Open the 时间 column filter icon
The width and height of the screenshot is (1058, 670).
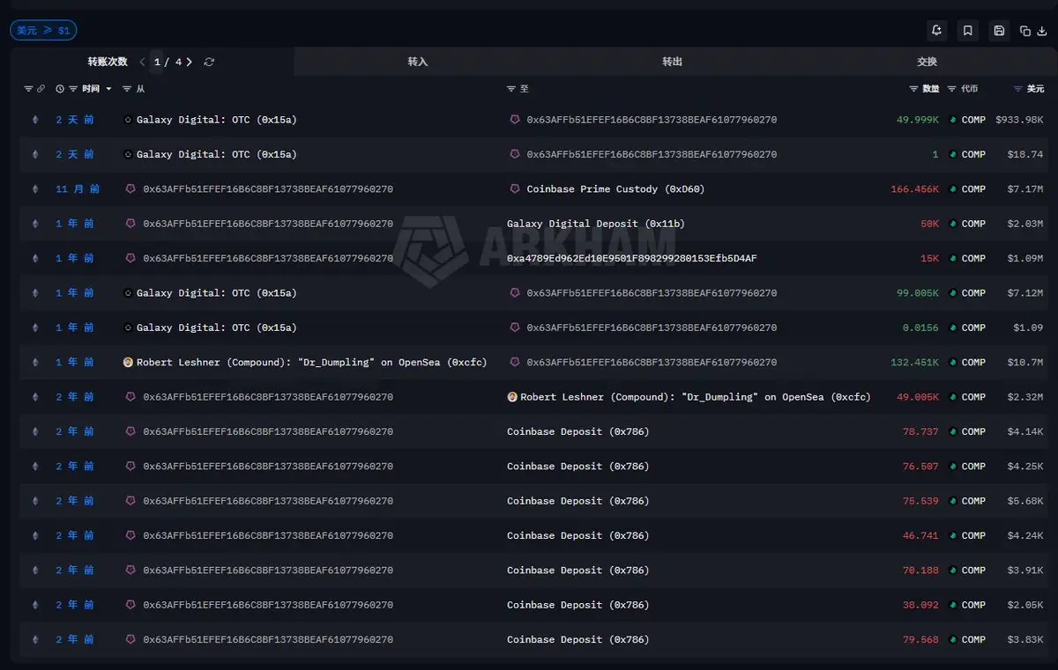(x=72, y=89)
